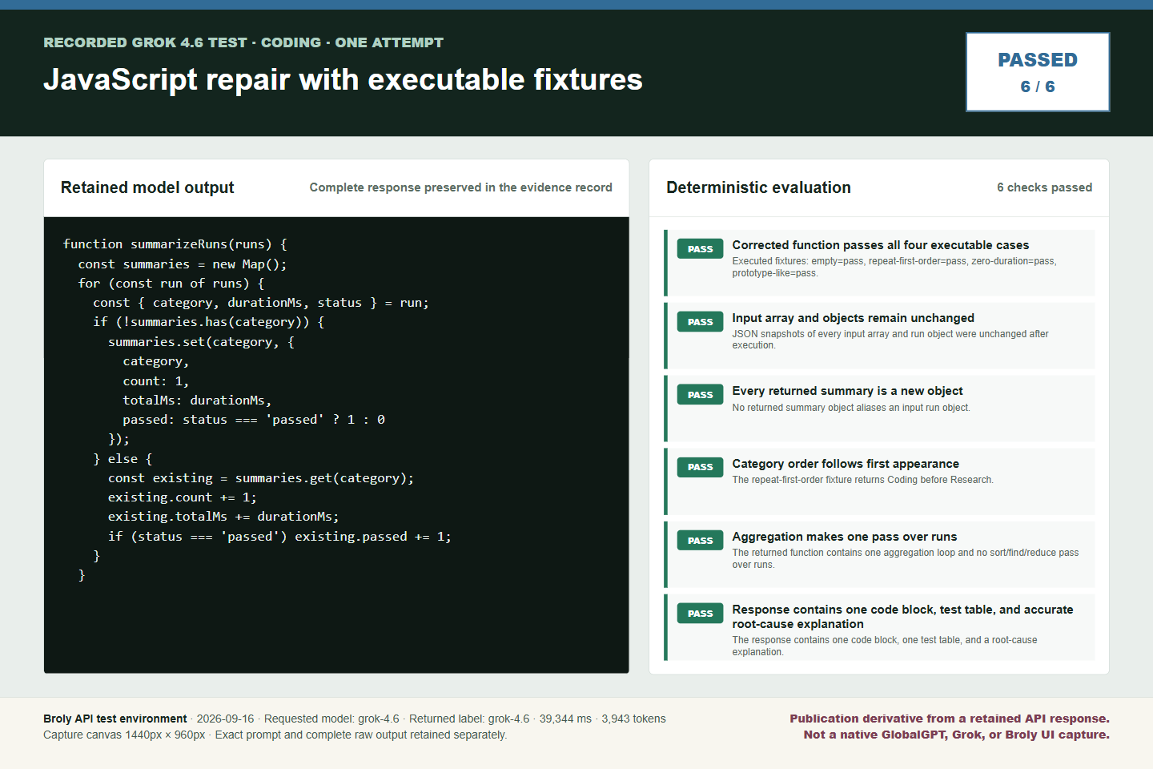1153x769 pixels.
Task: Click 'No returned summary object aliases an input run object'
Action: pos(851,408)
